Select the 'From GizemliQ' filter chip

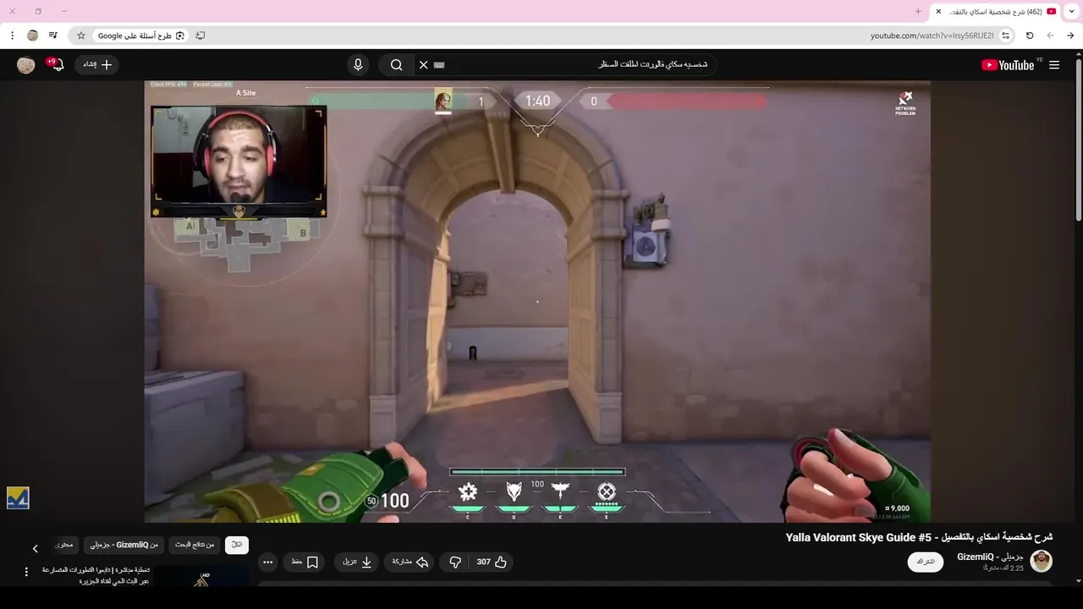124,545
